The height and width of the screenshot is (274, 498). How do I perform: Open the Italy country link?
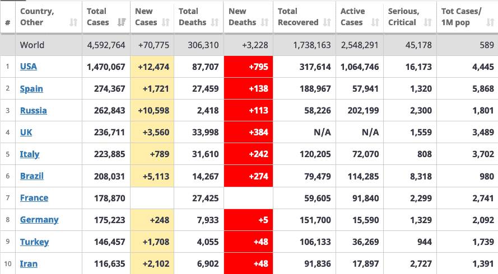(x=30, y=154)
